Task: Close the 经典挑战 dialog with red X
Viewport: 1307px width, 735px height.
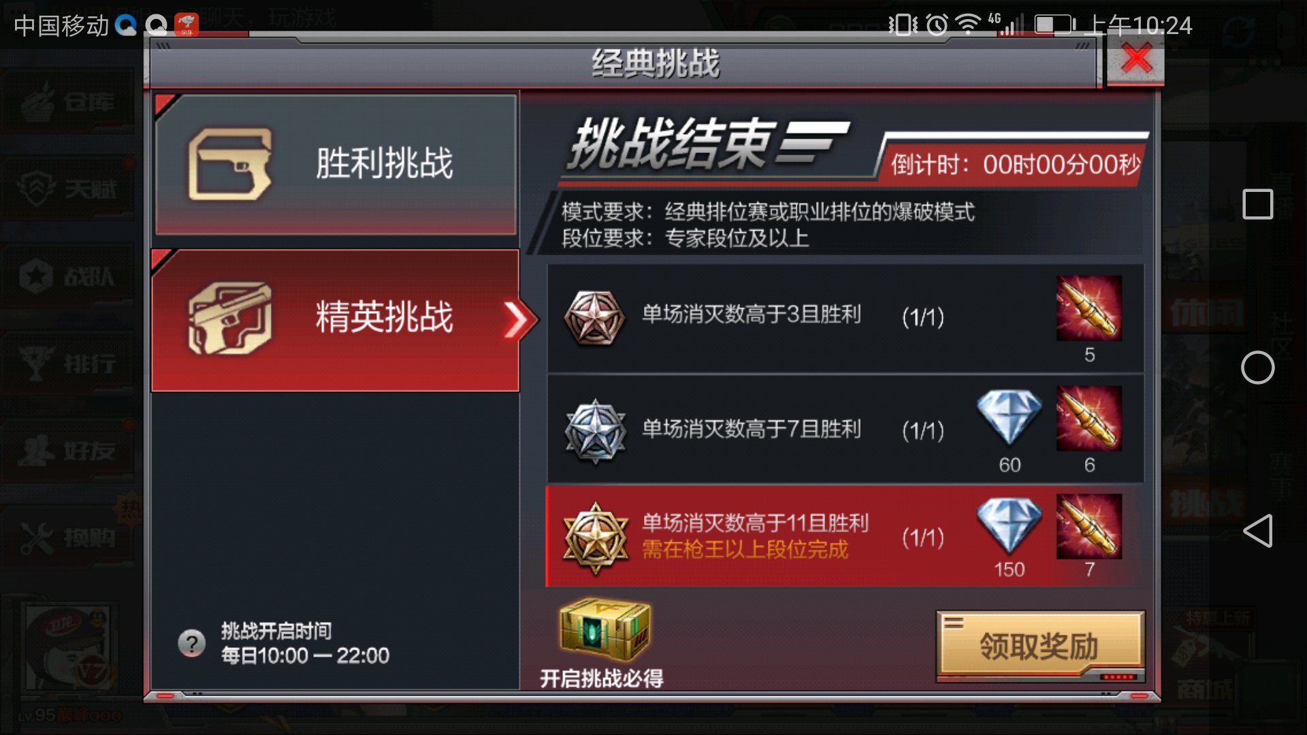Action: pos(1135,59)
